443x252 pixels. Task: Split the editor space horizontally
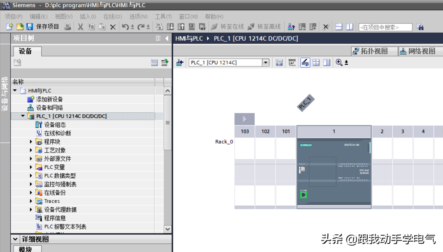tap(339, 27)
